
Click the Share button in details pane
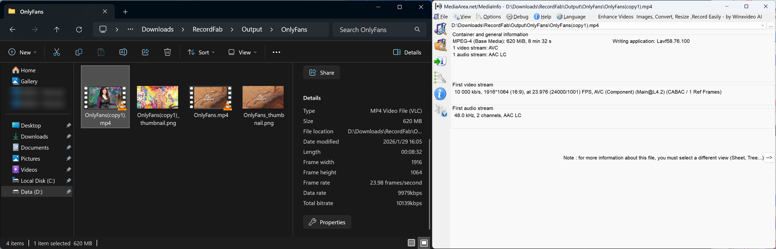click(321, 73)
